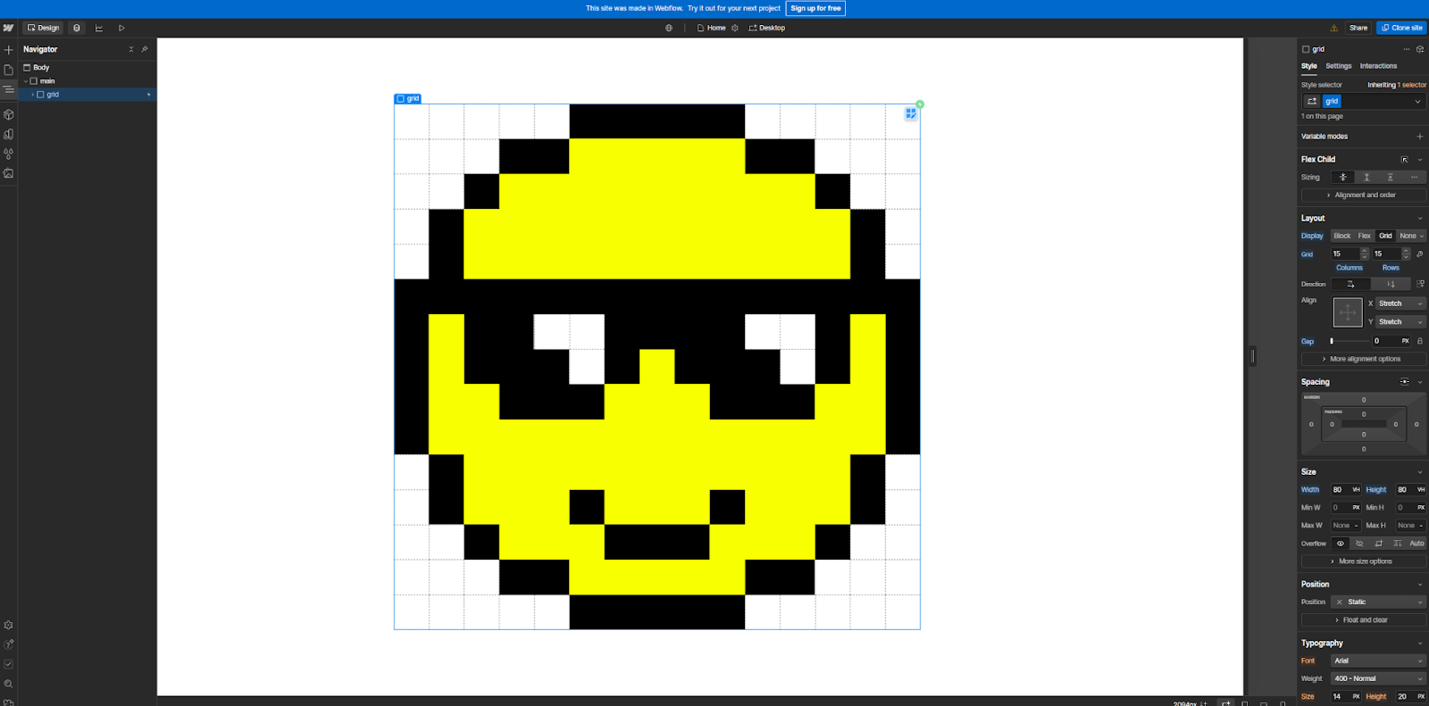Set overflow to Auto
1429x706 pixels.
[x=1416, y=544]
